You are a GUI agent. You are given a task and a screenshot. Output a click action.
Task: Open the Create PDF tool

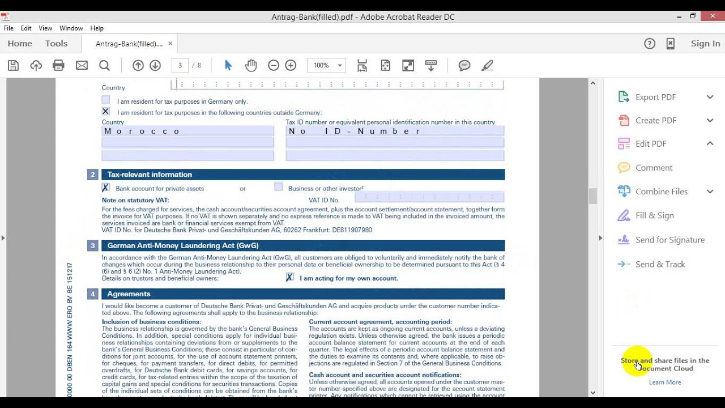(x=655, y=120)
